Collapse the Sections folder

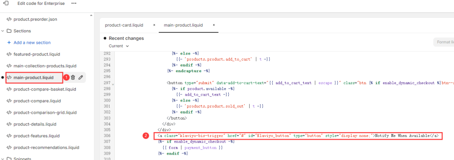[3, 31]
